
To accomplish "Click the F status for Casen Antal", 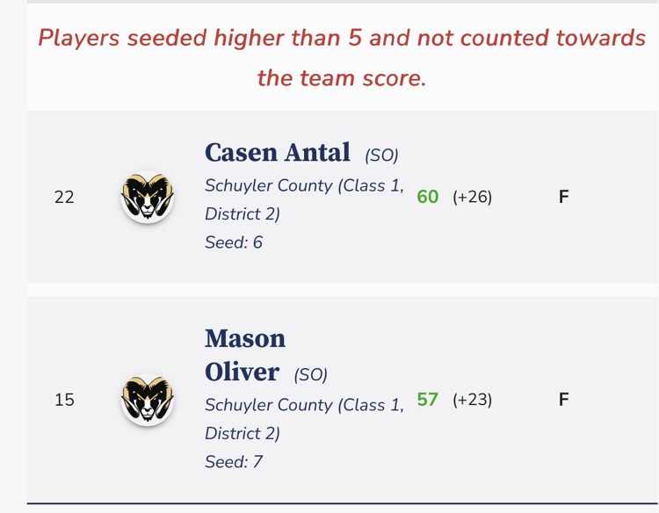I will (564, 197).
